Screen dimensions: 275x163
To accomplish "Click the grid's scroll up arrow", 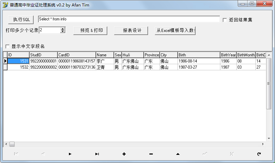I will (269, 55).
